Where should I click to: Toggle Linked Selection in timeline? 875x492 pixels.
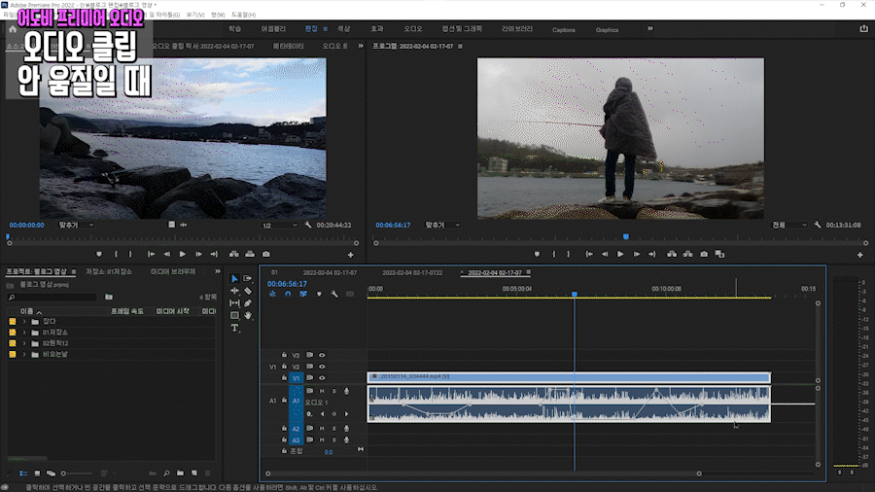tap(303, 294)
